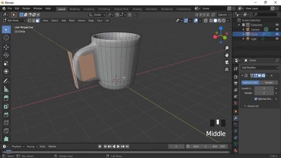
Task: Jump to first frame
Action: (x=105, y=146)
